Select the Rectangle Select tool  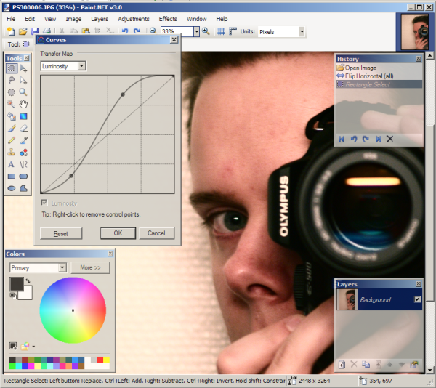[11, 68]
